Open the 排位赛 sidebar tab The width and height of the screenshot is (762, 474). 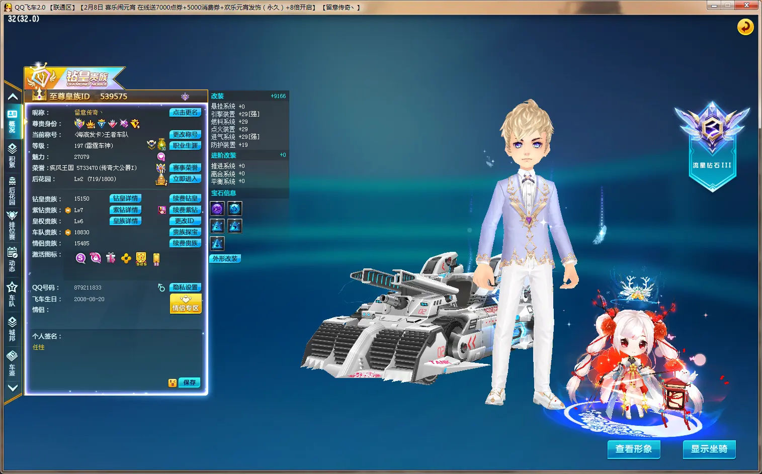(x=12, y=225)
